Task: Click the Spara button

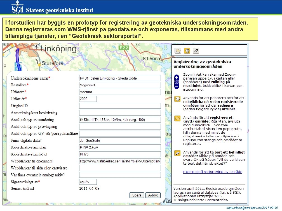Action: point(137,195)
